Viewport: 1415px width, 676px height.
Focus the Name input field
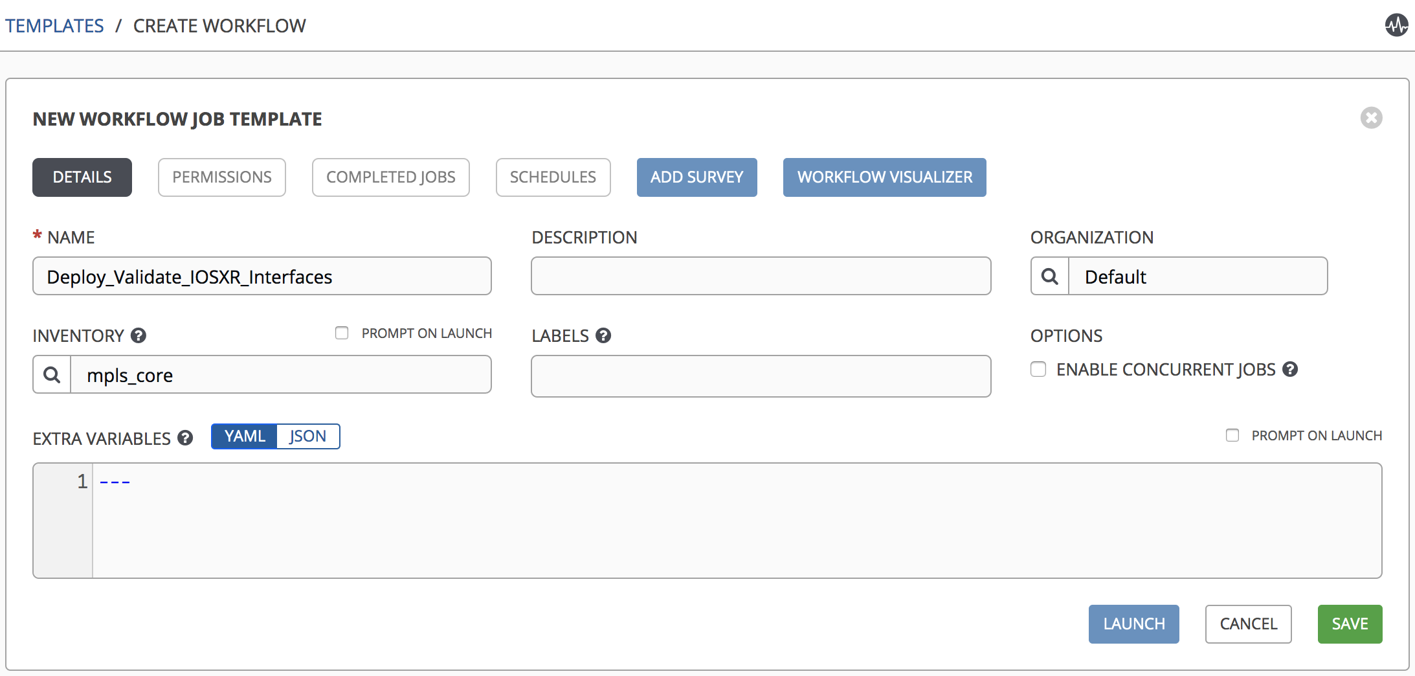262,276
